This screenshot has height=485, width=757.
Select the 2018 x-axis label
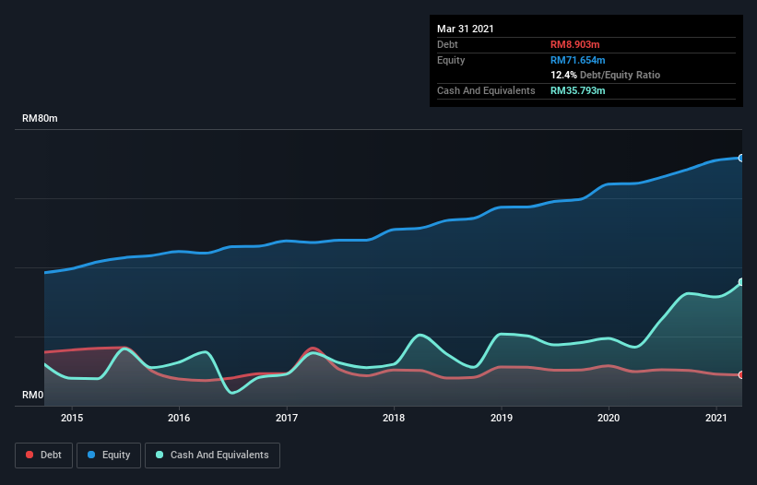tap(394, 418)
